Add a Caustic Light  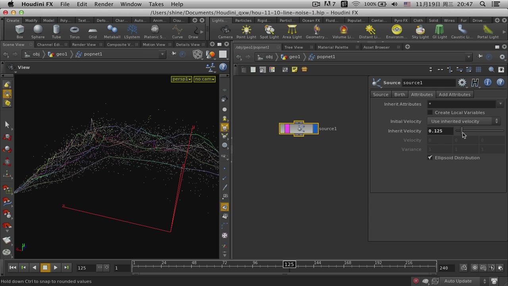click(x=462, y=31)
